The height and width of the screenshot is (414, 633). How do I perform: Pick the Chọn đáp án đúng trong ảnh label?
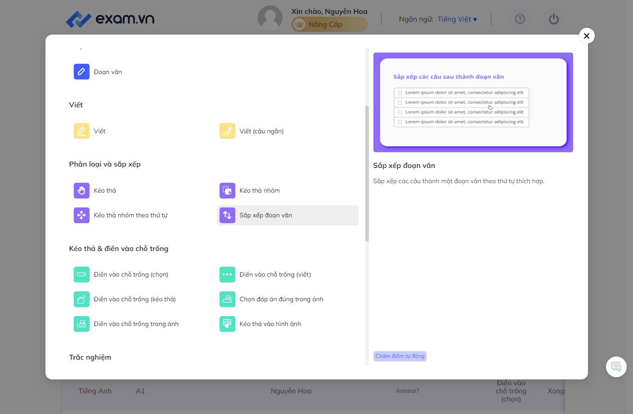282,299
